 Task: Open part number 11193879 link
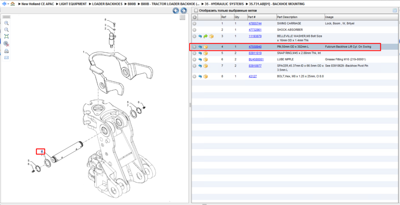(255, 36)
